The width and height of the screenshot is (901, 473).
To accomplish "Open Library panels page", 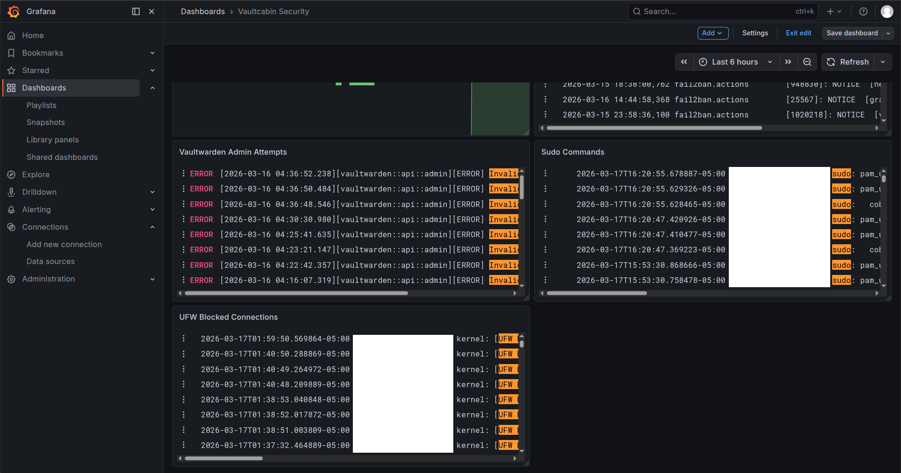I will tap(52, 140).
